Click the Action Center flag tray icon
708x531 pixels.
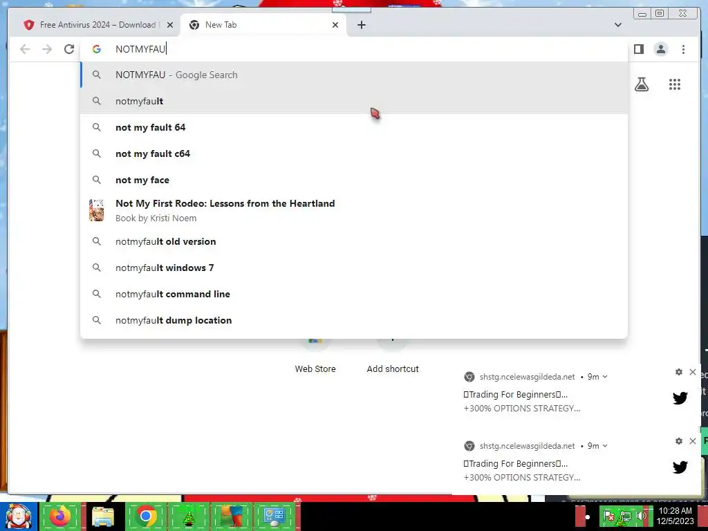point(608,516)
